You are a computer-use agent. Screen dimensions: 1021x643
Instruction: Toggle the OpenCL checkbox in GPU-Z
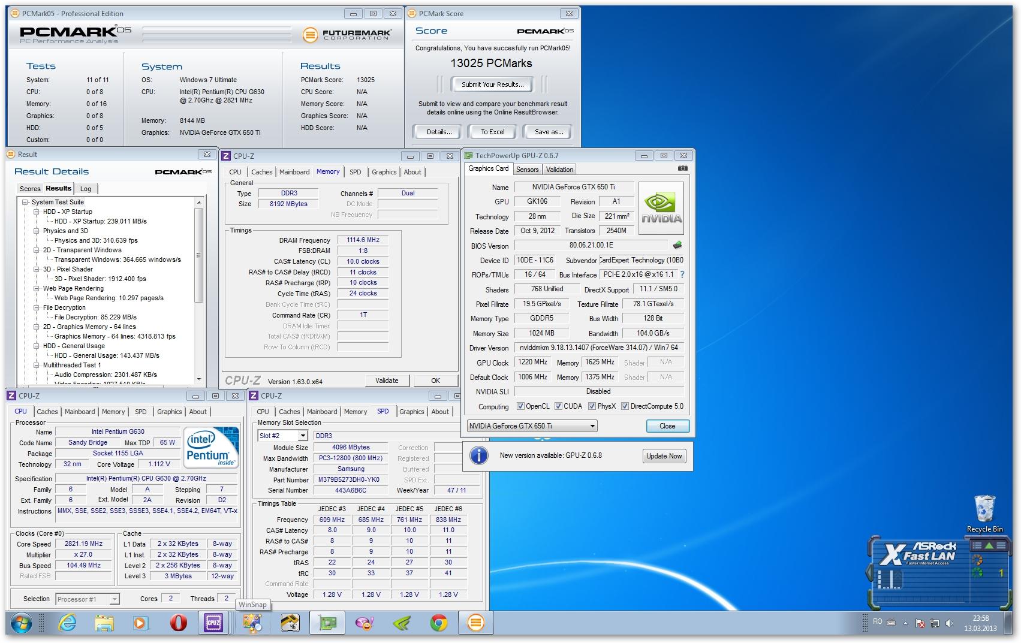(x=520, y=406)
